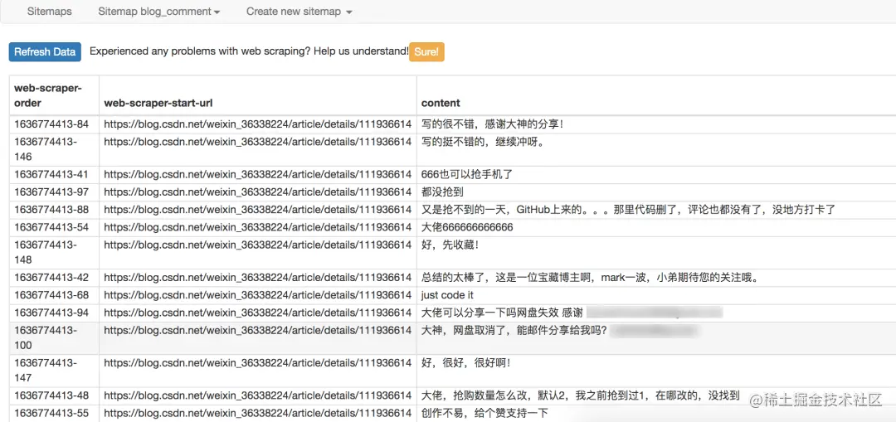
Task: Click the start URL in row 1636774413-88
Action: (258, 210)
